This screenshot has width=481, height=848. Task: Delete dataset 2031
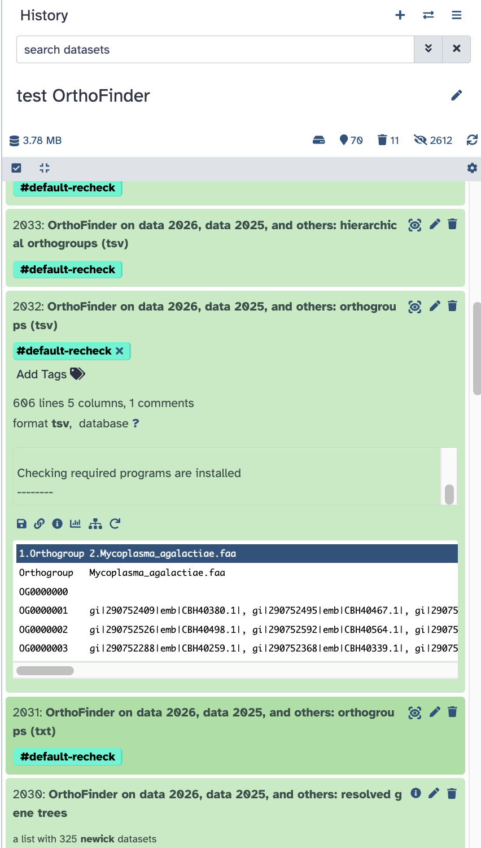(x=452, y=712)
